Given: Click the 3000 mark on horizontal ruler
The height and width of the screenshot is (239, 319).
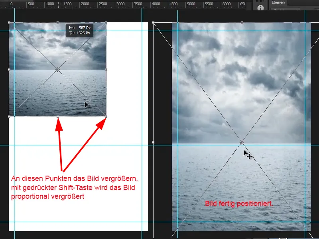Looking at the screenshot, I should pyautogui.click(x=120, y=4).
